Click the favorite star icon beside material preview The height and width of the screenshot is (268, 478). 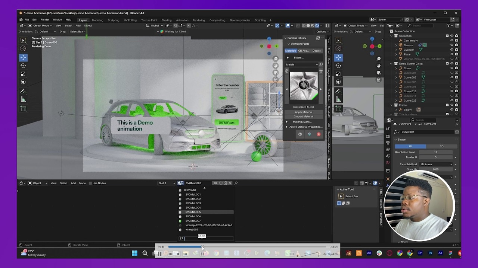(x=321, y=71)
